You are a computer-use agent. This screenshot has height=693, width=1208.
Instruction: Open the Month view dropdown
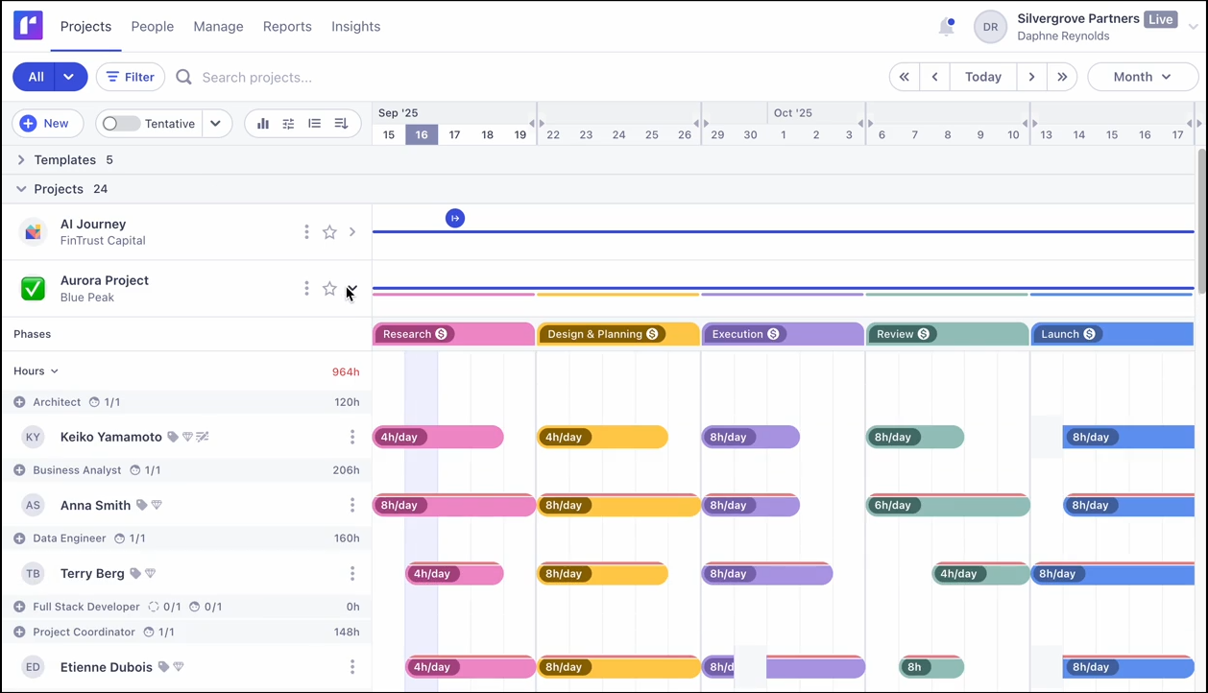1143,77
